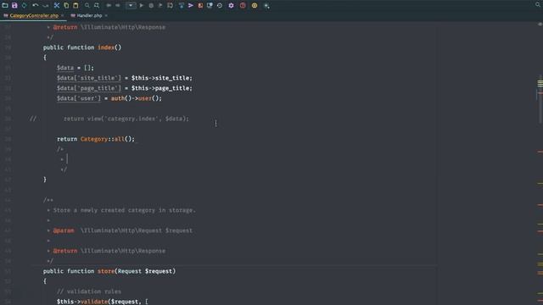543x305 pixels.
Task: Switch to Handler.php tab
Action: coord(89,15)
